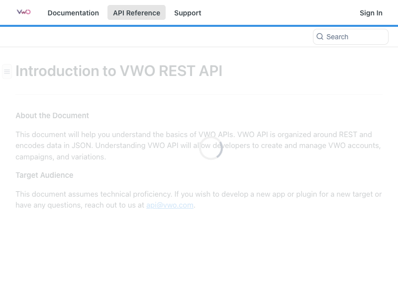
Task: Email api@vwo.com via the link
Action: tap(170, 205)
